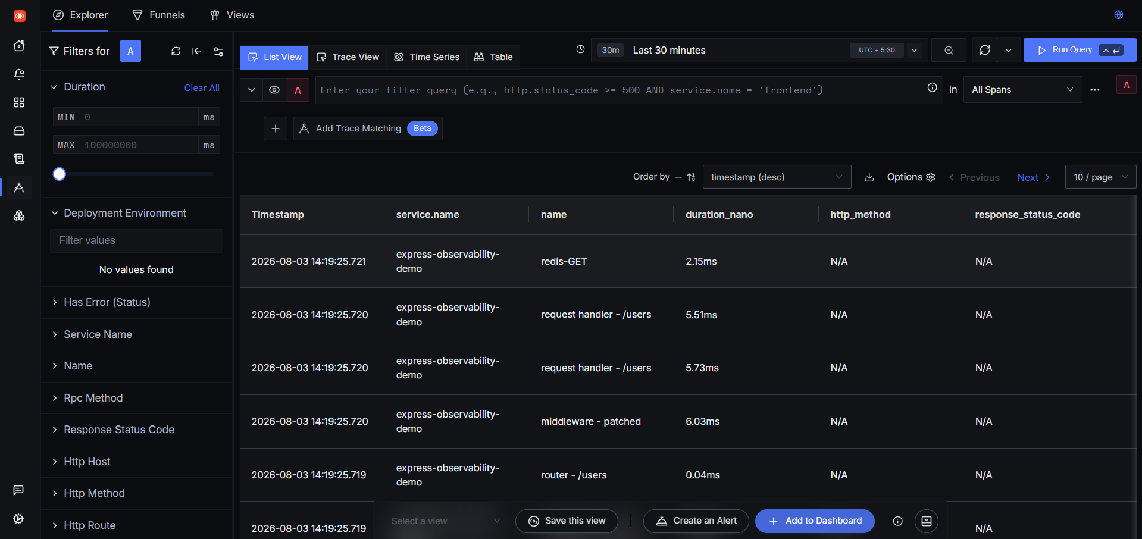The height and width of the screenshot is (539, 1142).
Task: Click Create an Alert button
Action: [x=696, y=521]
